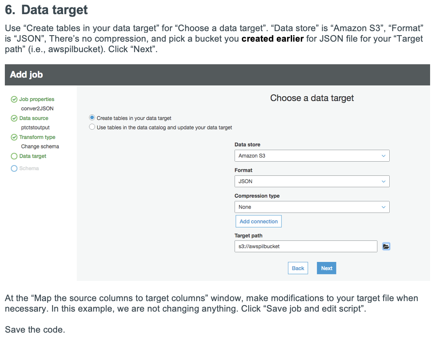Open the Data source step
The image size is (441, 350).
click(34, 118)
